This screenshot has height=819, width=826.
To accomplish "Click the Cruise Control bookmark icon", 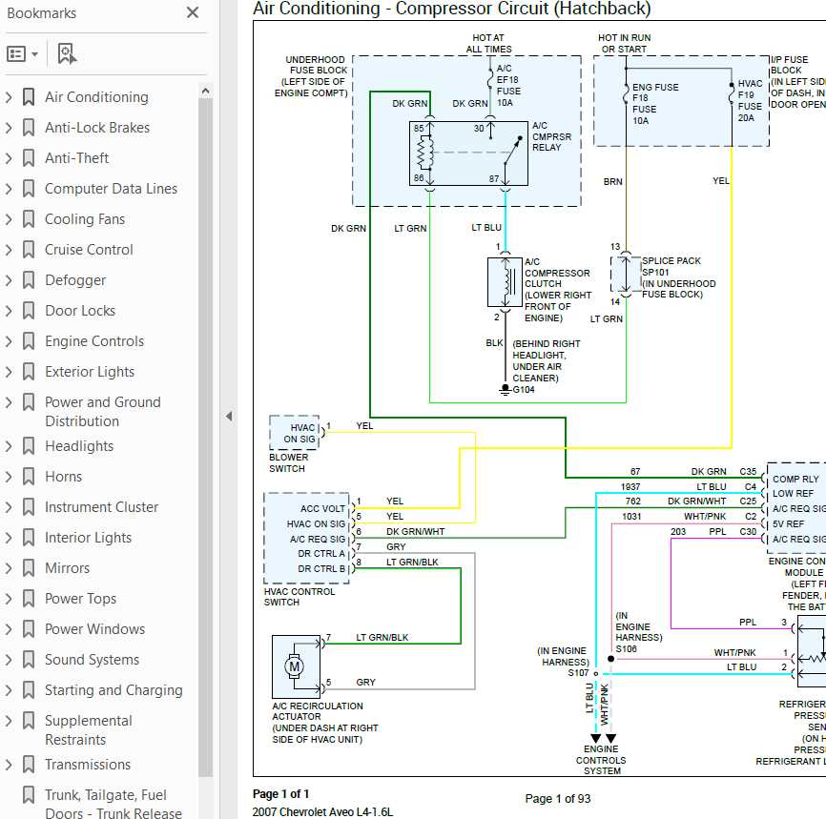I will click(x=29, y=250).
